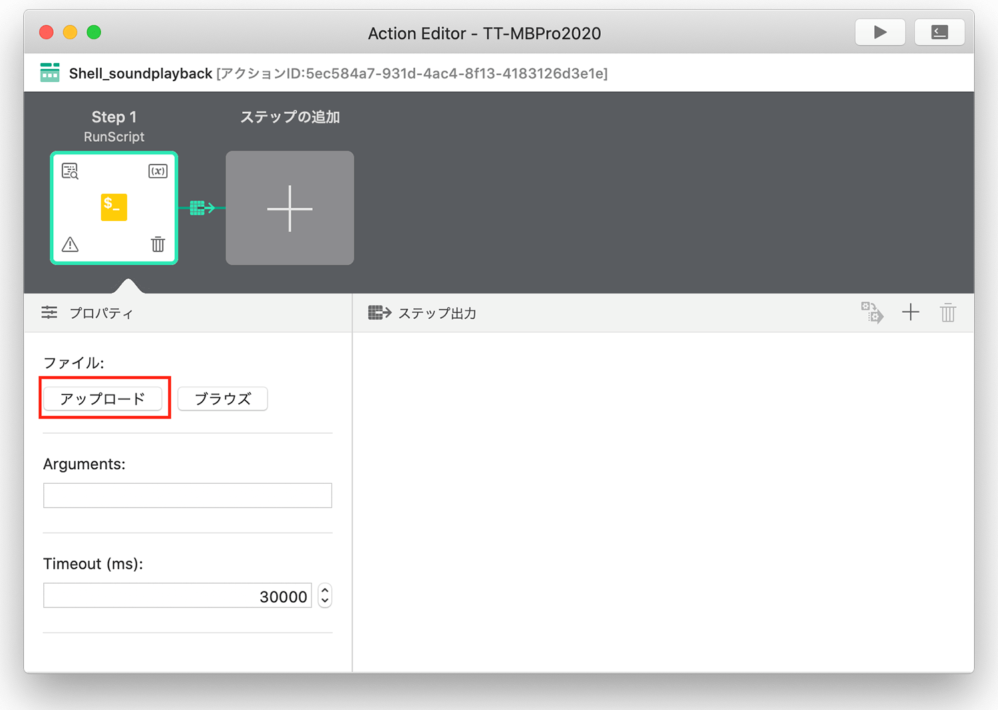The image size is (998, 710).
Task: Maximize the Action Editor window
Action: point(94,32)
